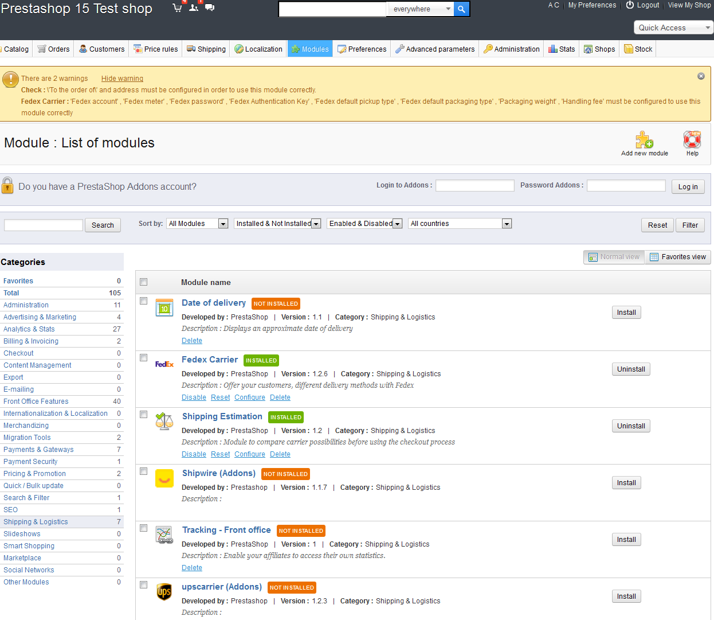Open the Shipping menu tab
This screenshot has height=620, width=714.
pos(206,49)
